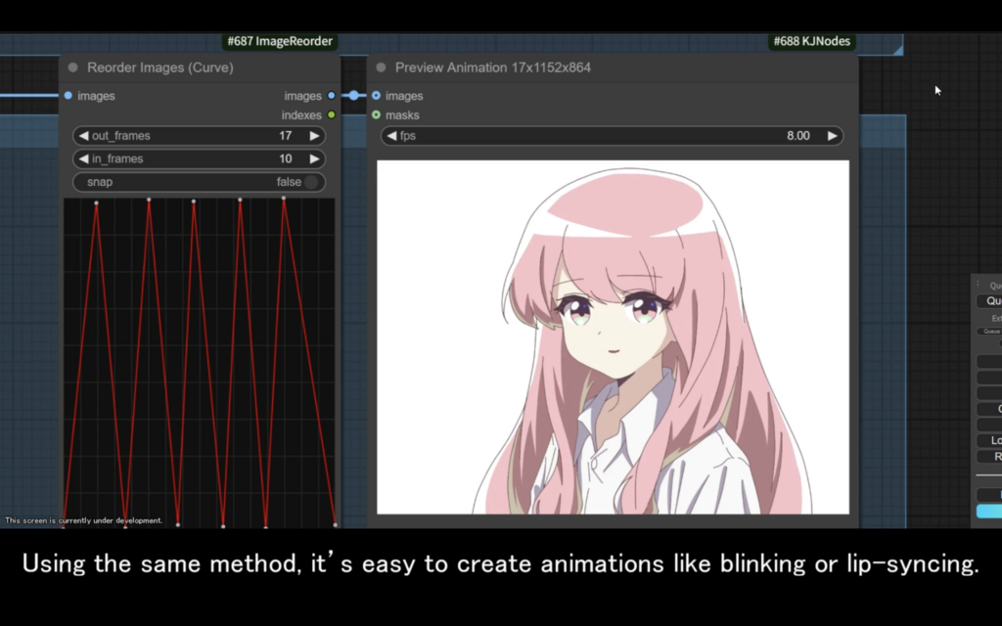Click the link midpoint dot between the nodes

click(354, 96)
